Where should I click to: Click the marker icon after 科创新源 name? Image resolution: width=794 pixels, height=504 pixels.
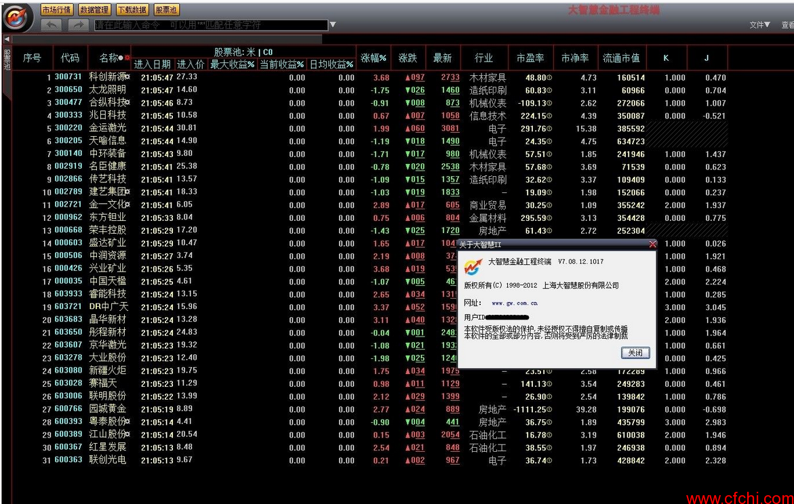pyautogui.click(x=127, y=77)
